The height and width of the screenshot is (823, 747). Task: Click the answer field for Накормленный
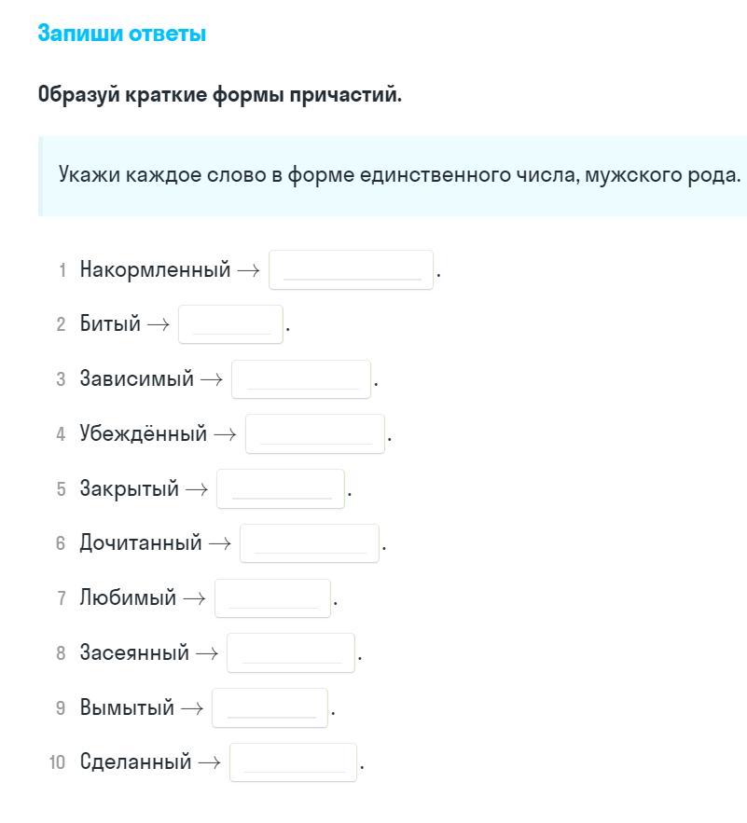click(351, 270)
